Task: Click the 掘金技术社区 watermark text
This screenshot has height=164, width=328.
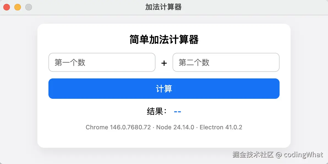Action: click(253, 155)
